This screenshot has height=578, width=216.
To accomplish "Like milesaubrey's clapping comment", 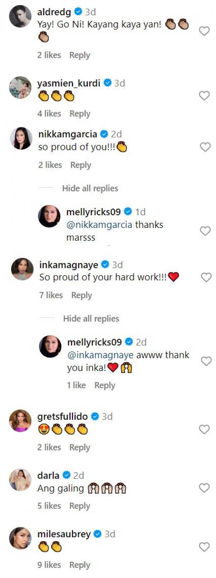I will click(204, 547).
